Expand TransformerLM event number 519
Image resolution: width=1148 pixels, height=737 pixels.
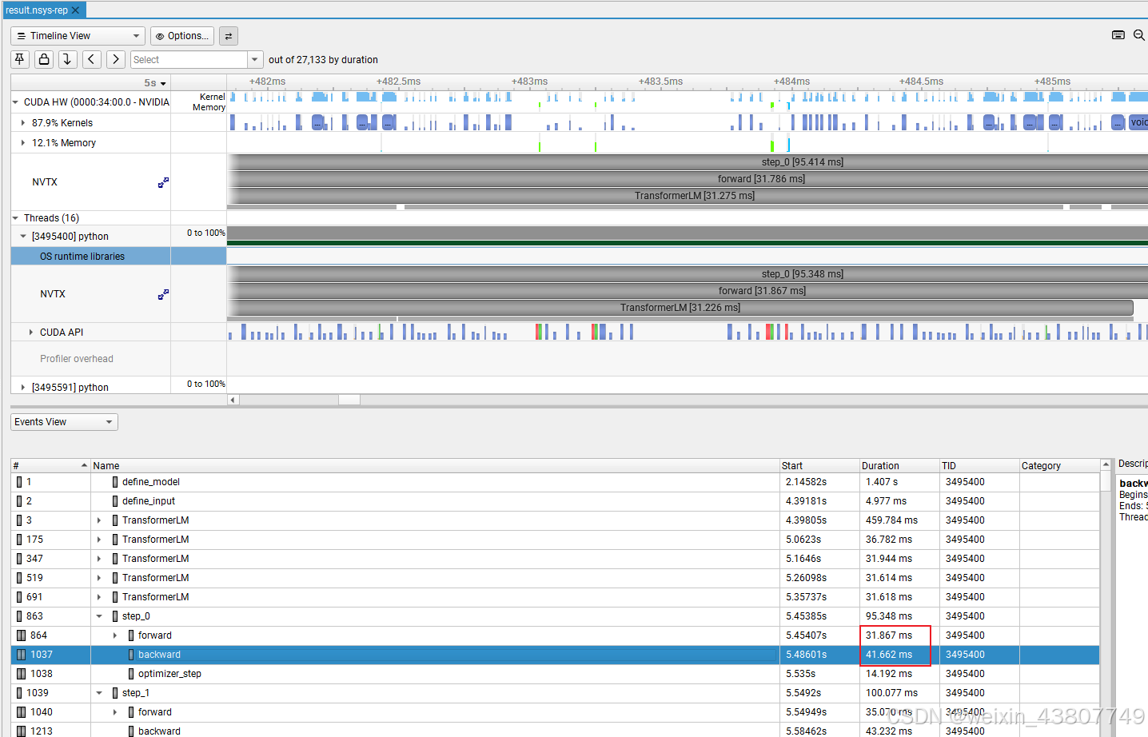(x=99, y=578)
